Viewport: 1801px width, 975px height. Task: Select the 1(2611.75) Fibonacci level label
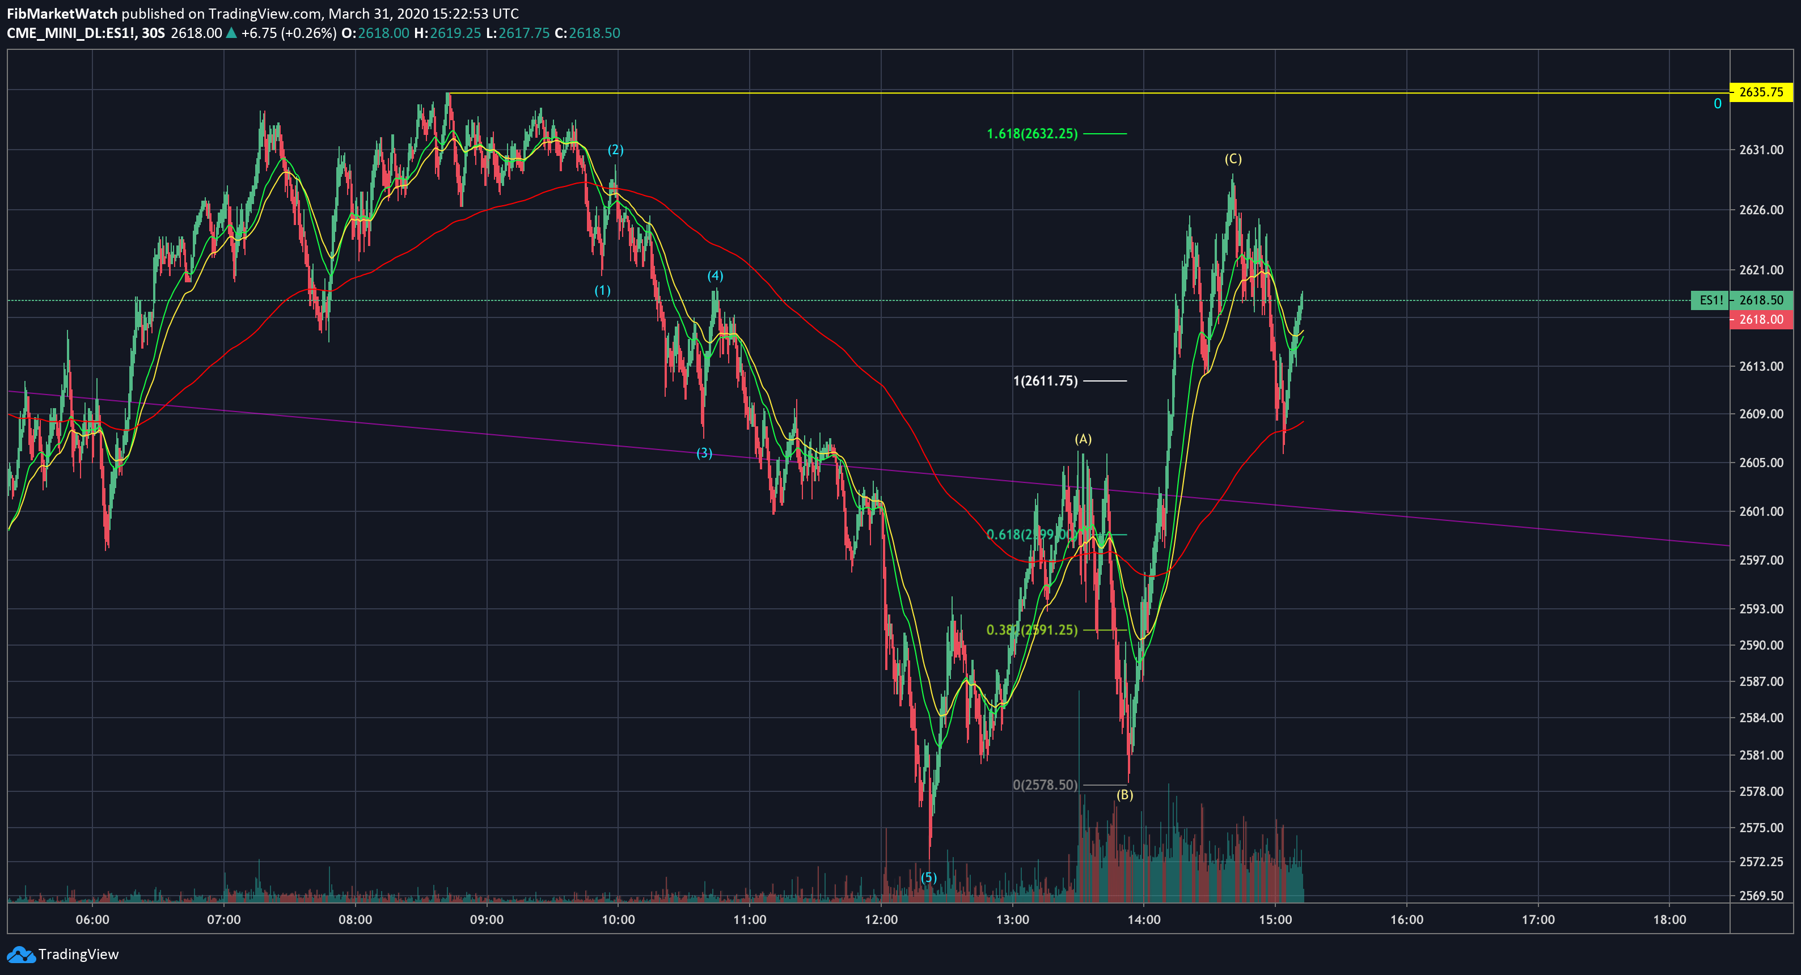pos(1045,381)
